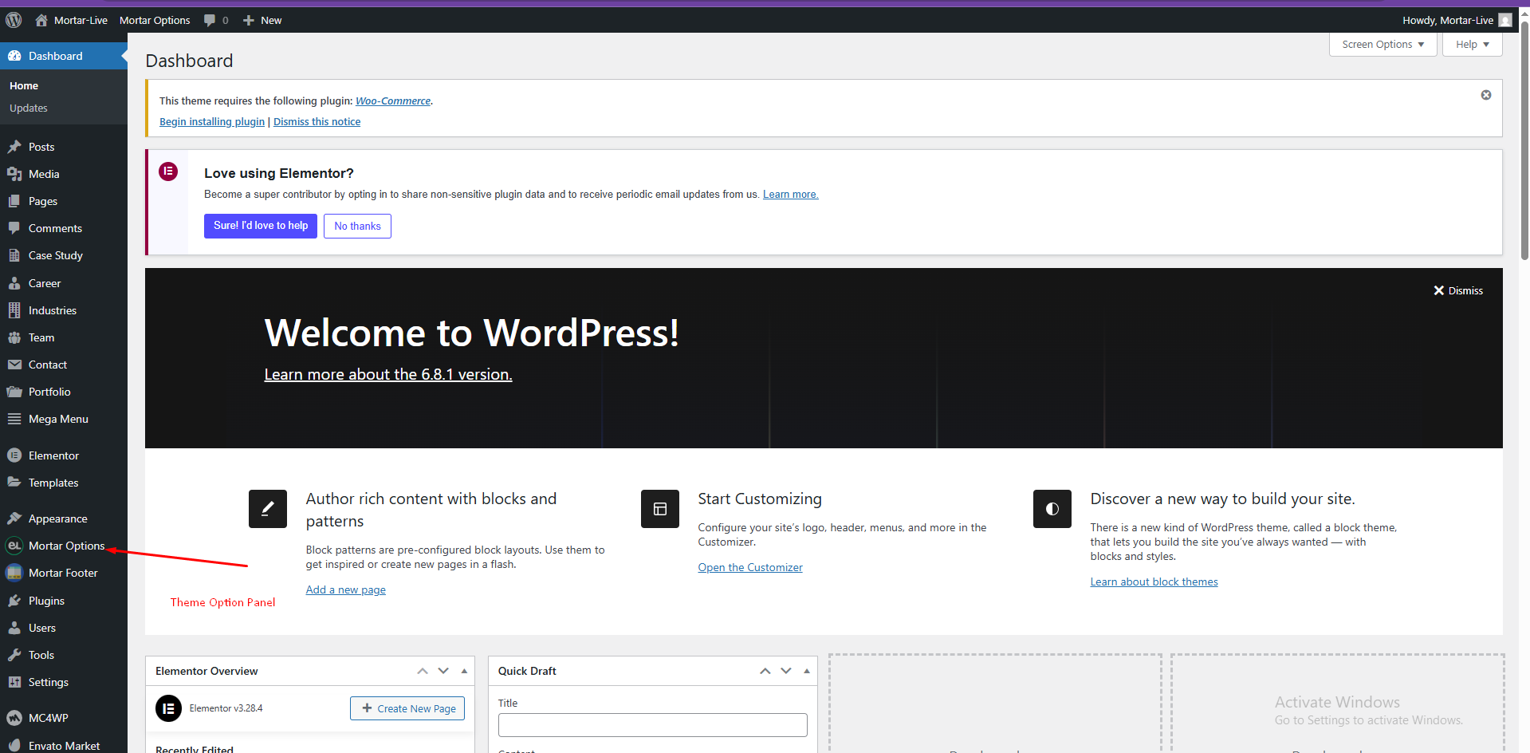The height and width of the screenshot is (753, 1530).
Task: Click Dismiss this notice link
Action: coord(317,121)
